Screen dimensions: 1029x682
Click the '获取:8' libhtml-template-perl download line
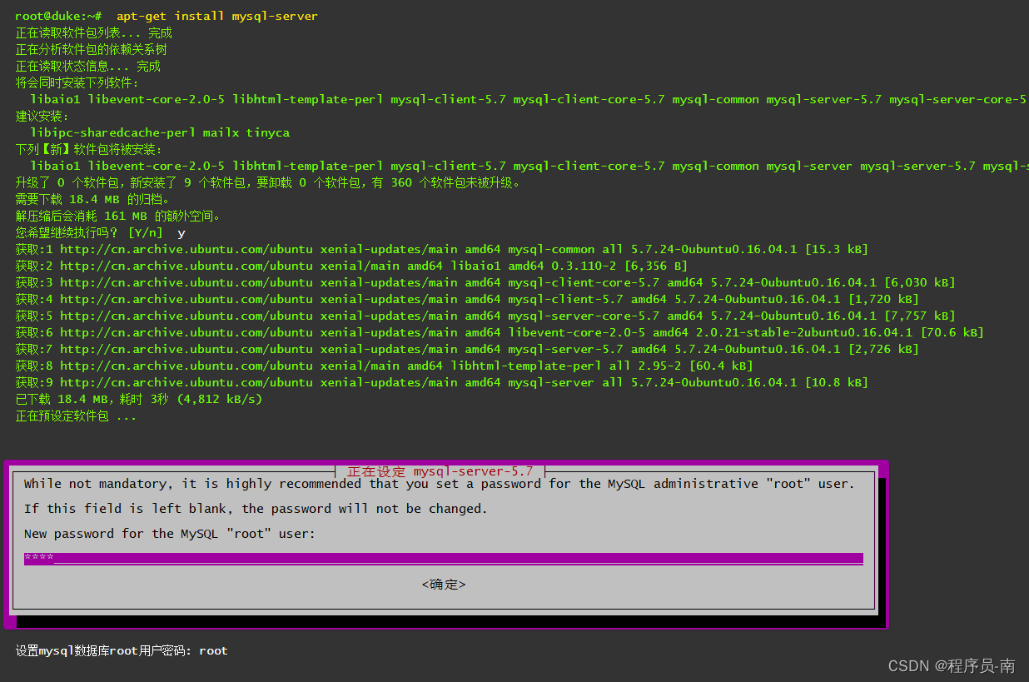pyautogui.click(x=384, y=366)
